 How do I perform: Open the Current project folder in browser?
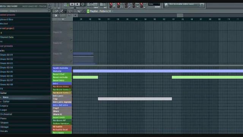(x=7, y=28)
